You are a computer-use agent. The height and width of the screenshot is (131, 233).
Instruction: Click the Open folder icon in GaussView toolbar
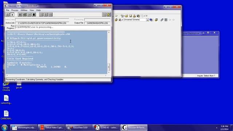click(x=126, y=16)
